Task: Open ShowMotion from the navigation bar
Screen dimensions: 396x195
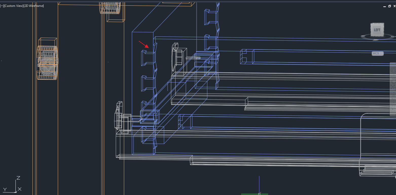Action: [x=393, y=108]
